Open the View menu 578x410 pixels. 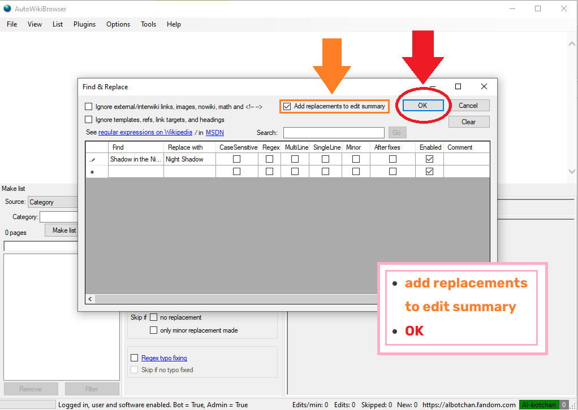pos(34,24)
